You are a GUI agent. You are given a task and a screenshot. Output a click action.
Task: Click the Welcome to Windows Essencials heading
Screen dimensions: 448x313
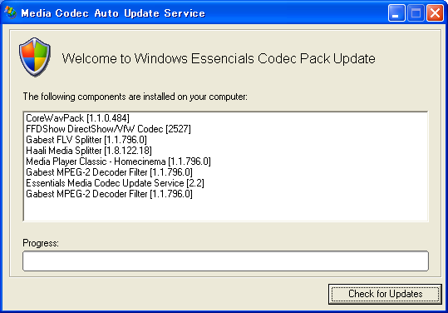coord(219,58)
